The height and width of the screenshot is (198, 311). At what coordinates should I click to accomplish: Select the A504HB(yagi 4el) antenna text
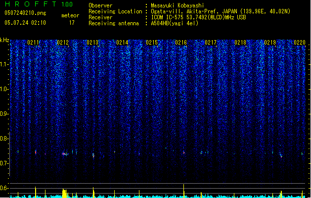175,23
